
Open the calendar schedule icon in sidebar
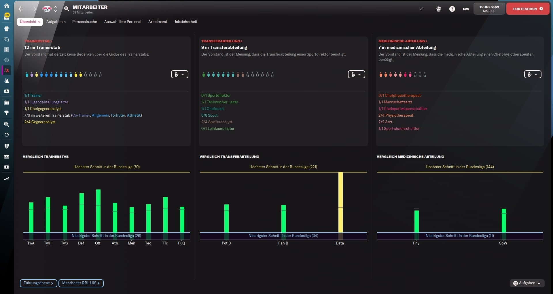pos(7,103)
